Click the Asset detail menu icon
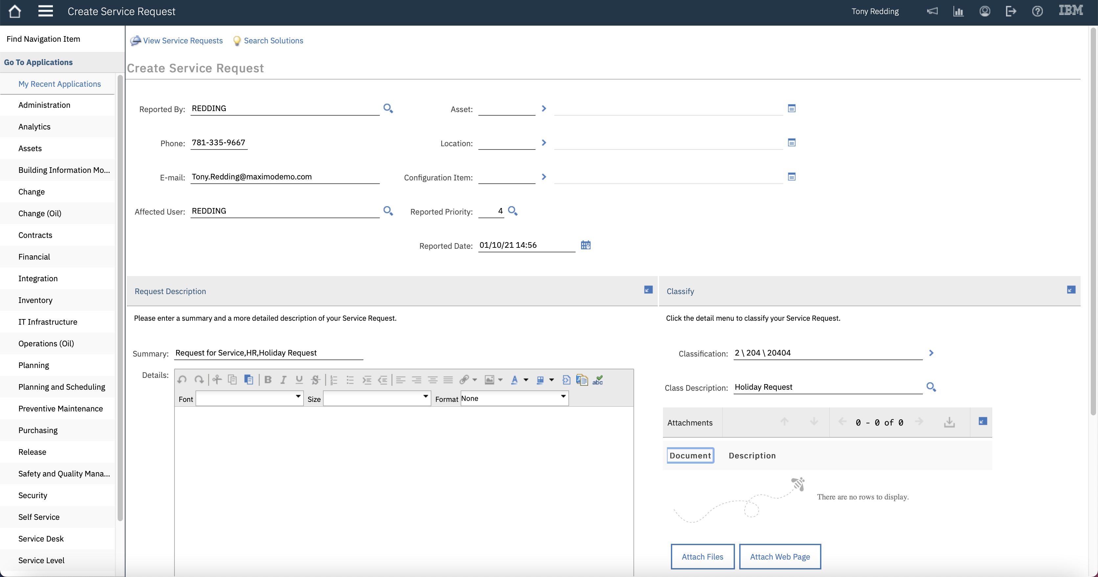The image size is (1098, 577). coord(544,108)
